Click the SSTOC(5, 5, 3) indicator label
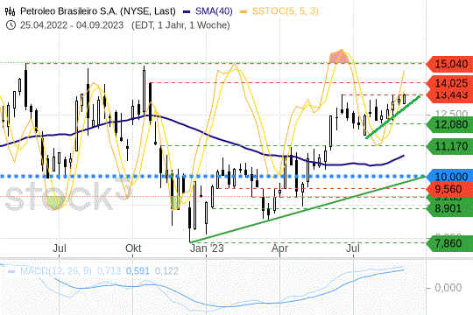Viewport: 473px width, 315px height. coord(285,11)
